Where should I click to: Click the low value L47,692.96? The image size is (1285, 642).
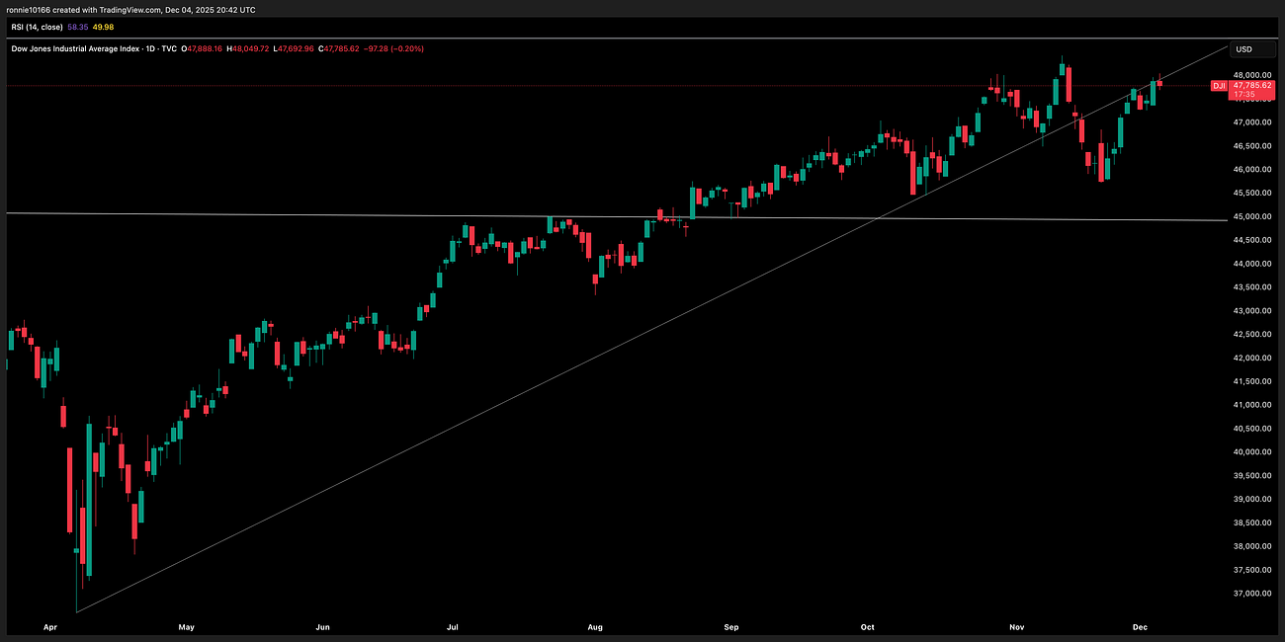[294, 47]
